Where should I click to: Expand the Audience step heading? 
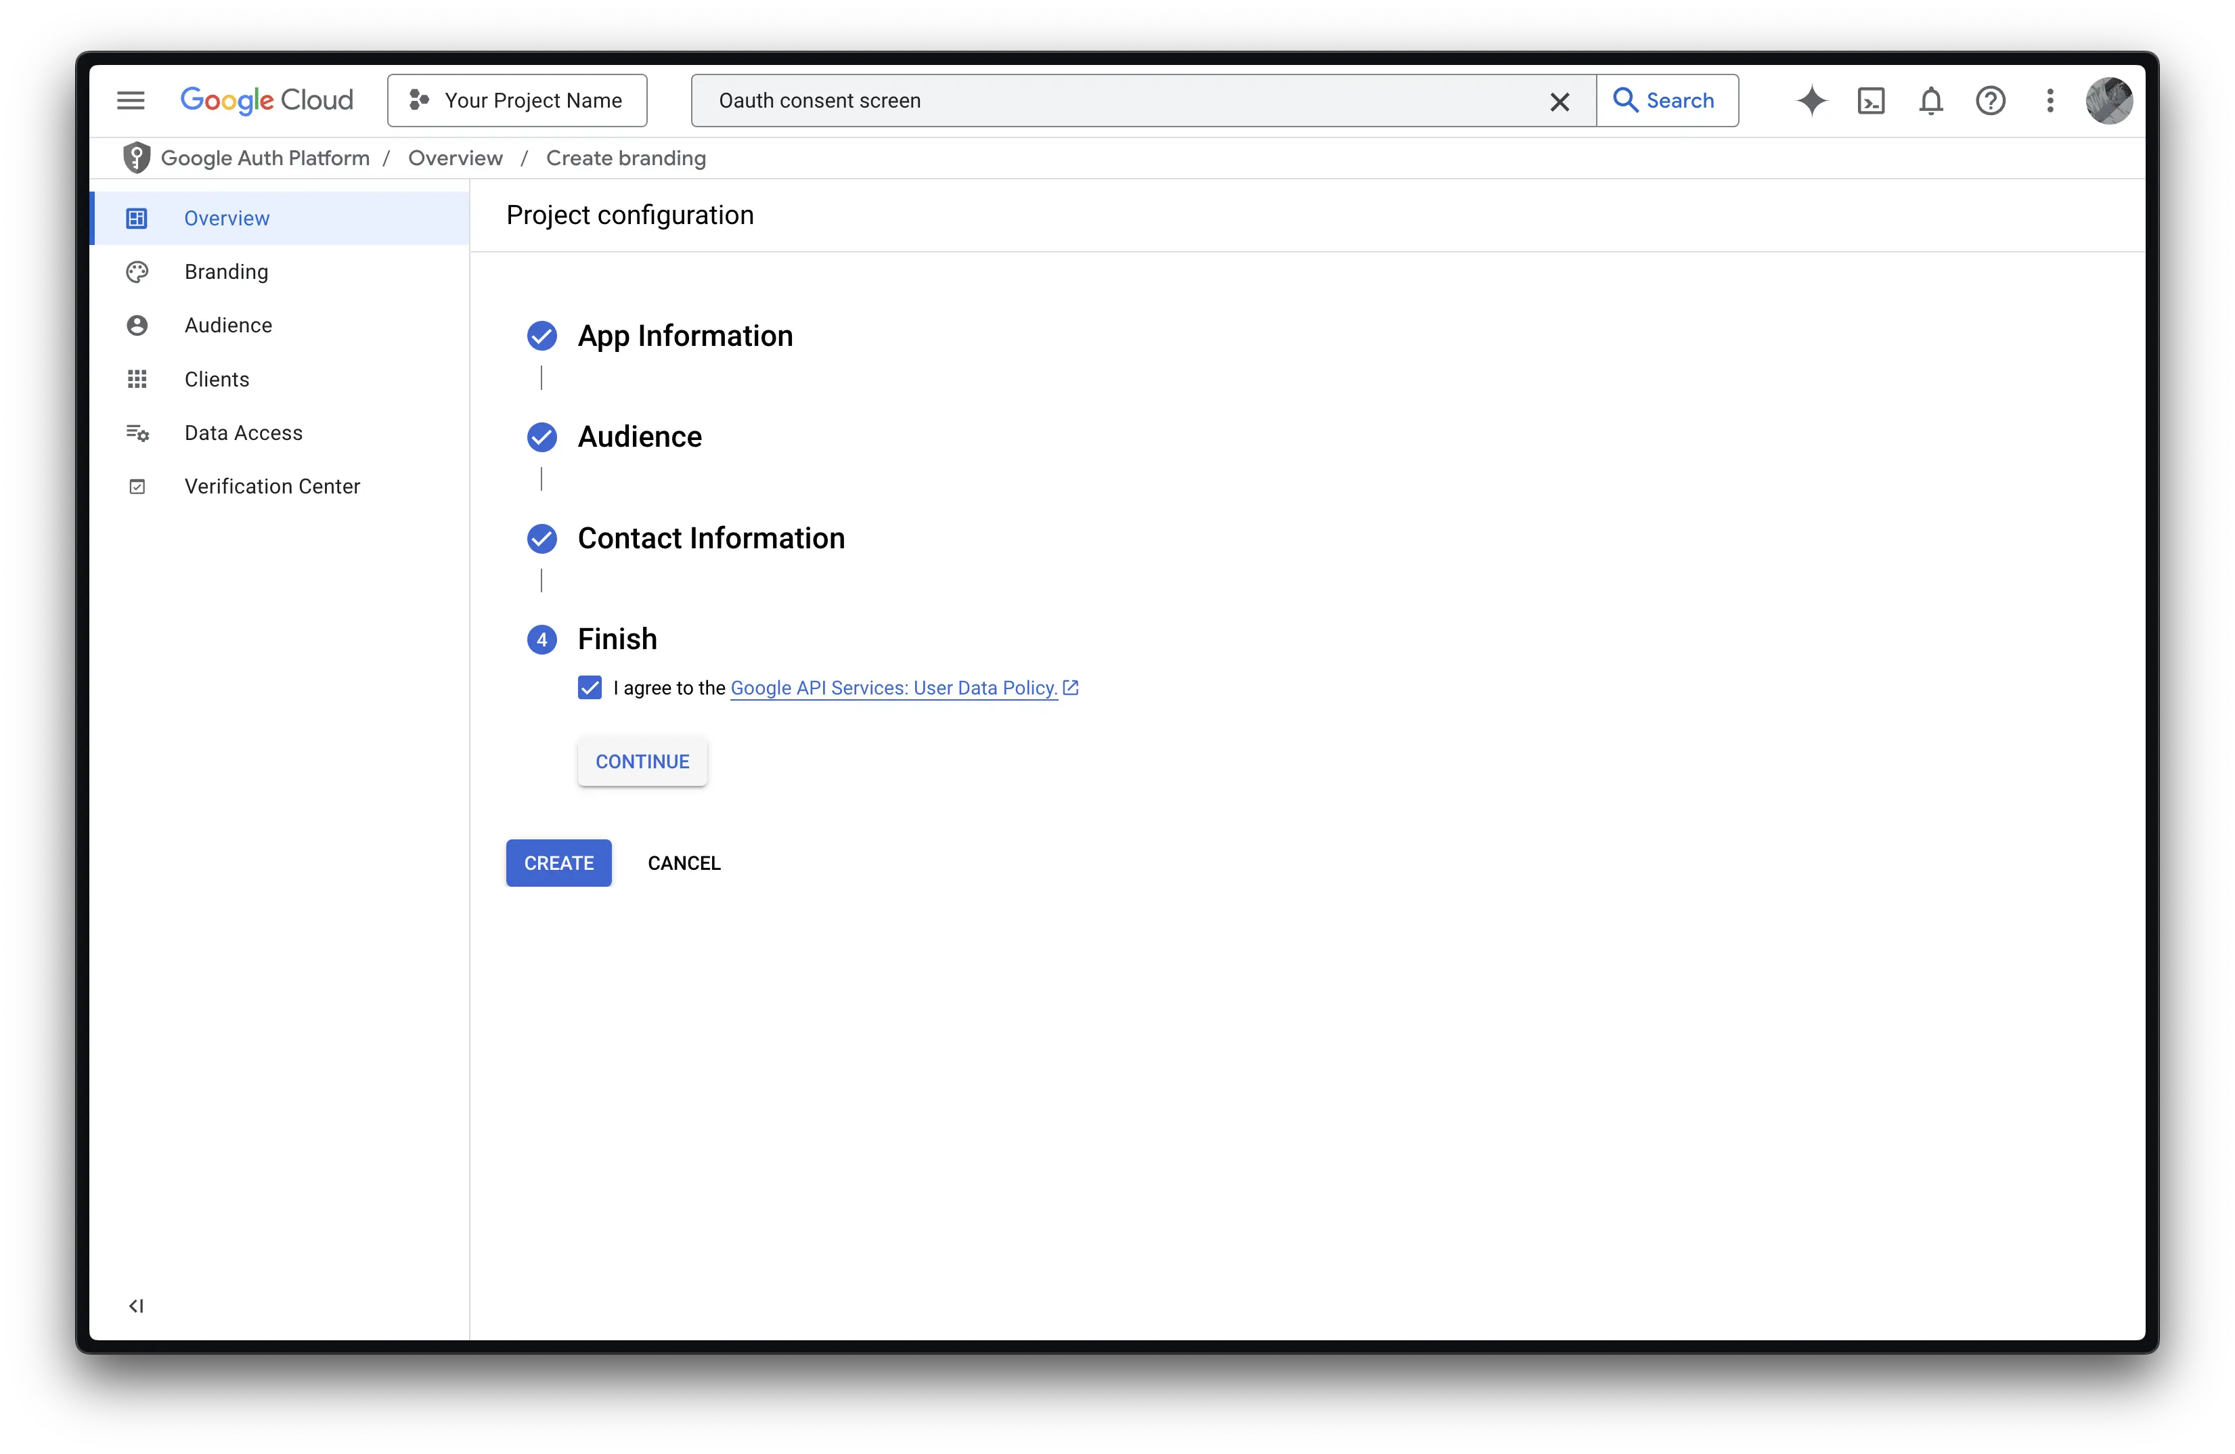point(640,437)
